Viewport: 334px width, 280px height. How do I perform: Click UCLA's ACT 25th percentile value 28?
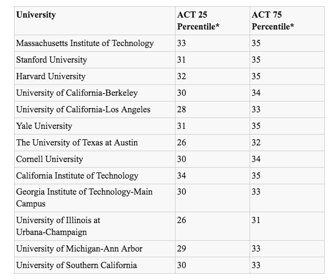[x=181, y=110]
